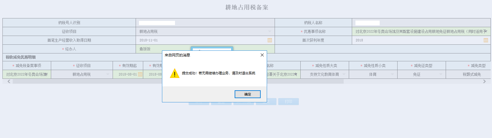Open the 减免性质小类 体育 dropdown
This screenshot has width=492, height=138.
coord(392,74)
